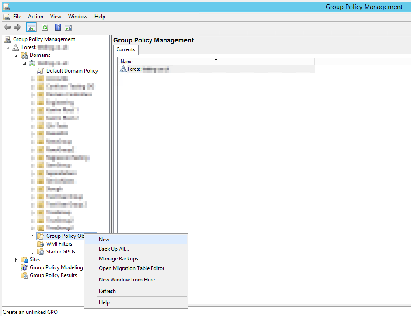Switch to the Contents tab
Image resolution: width=411 pixels, height=316 pixels.
click(125, 49)
